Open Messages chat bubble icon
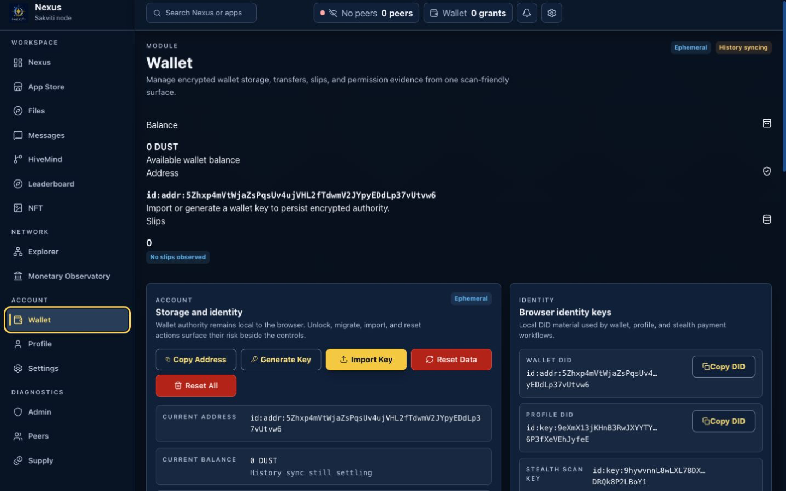Screen dimensions: 786x491 pos(18,135)
